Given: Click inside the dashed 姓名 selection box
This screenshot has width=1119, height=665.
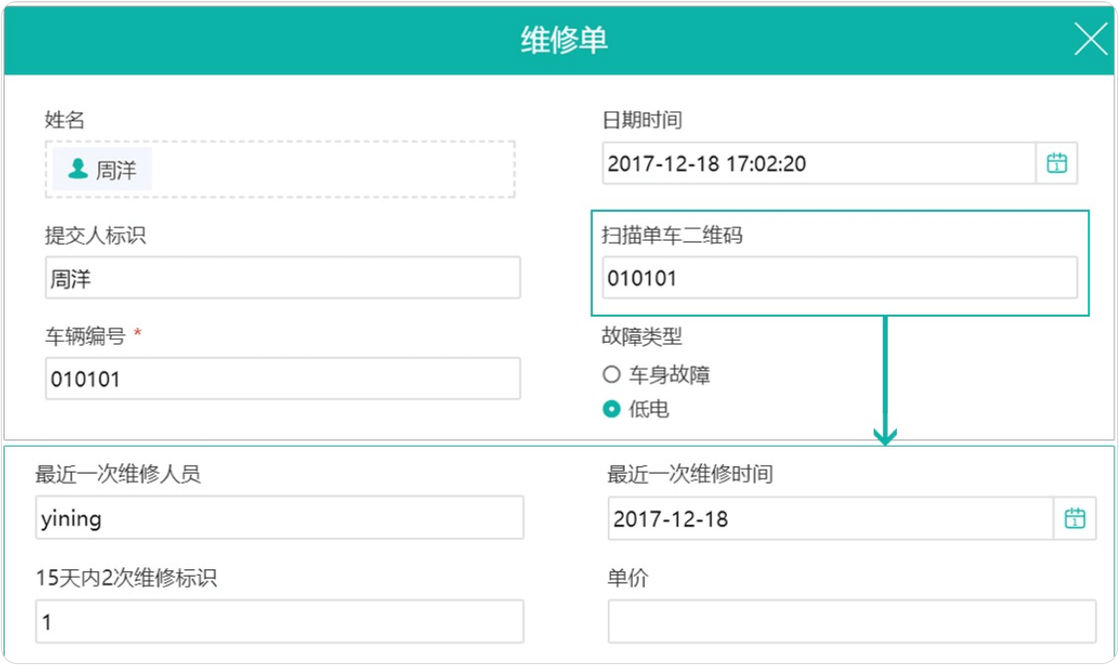Looking at the screenshot, I should coord(325,169).
